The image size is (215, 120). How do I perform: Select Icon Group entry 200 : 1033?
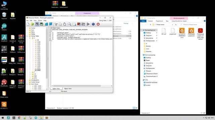pos(38,86)
